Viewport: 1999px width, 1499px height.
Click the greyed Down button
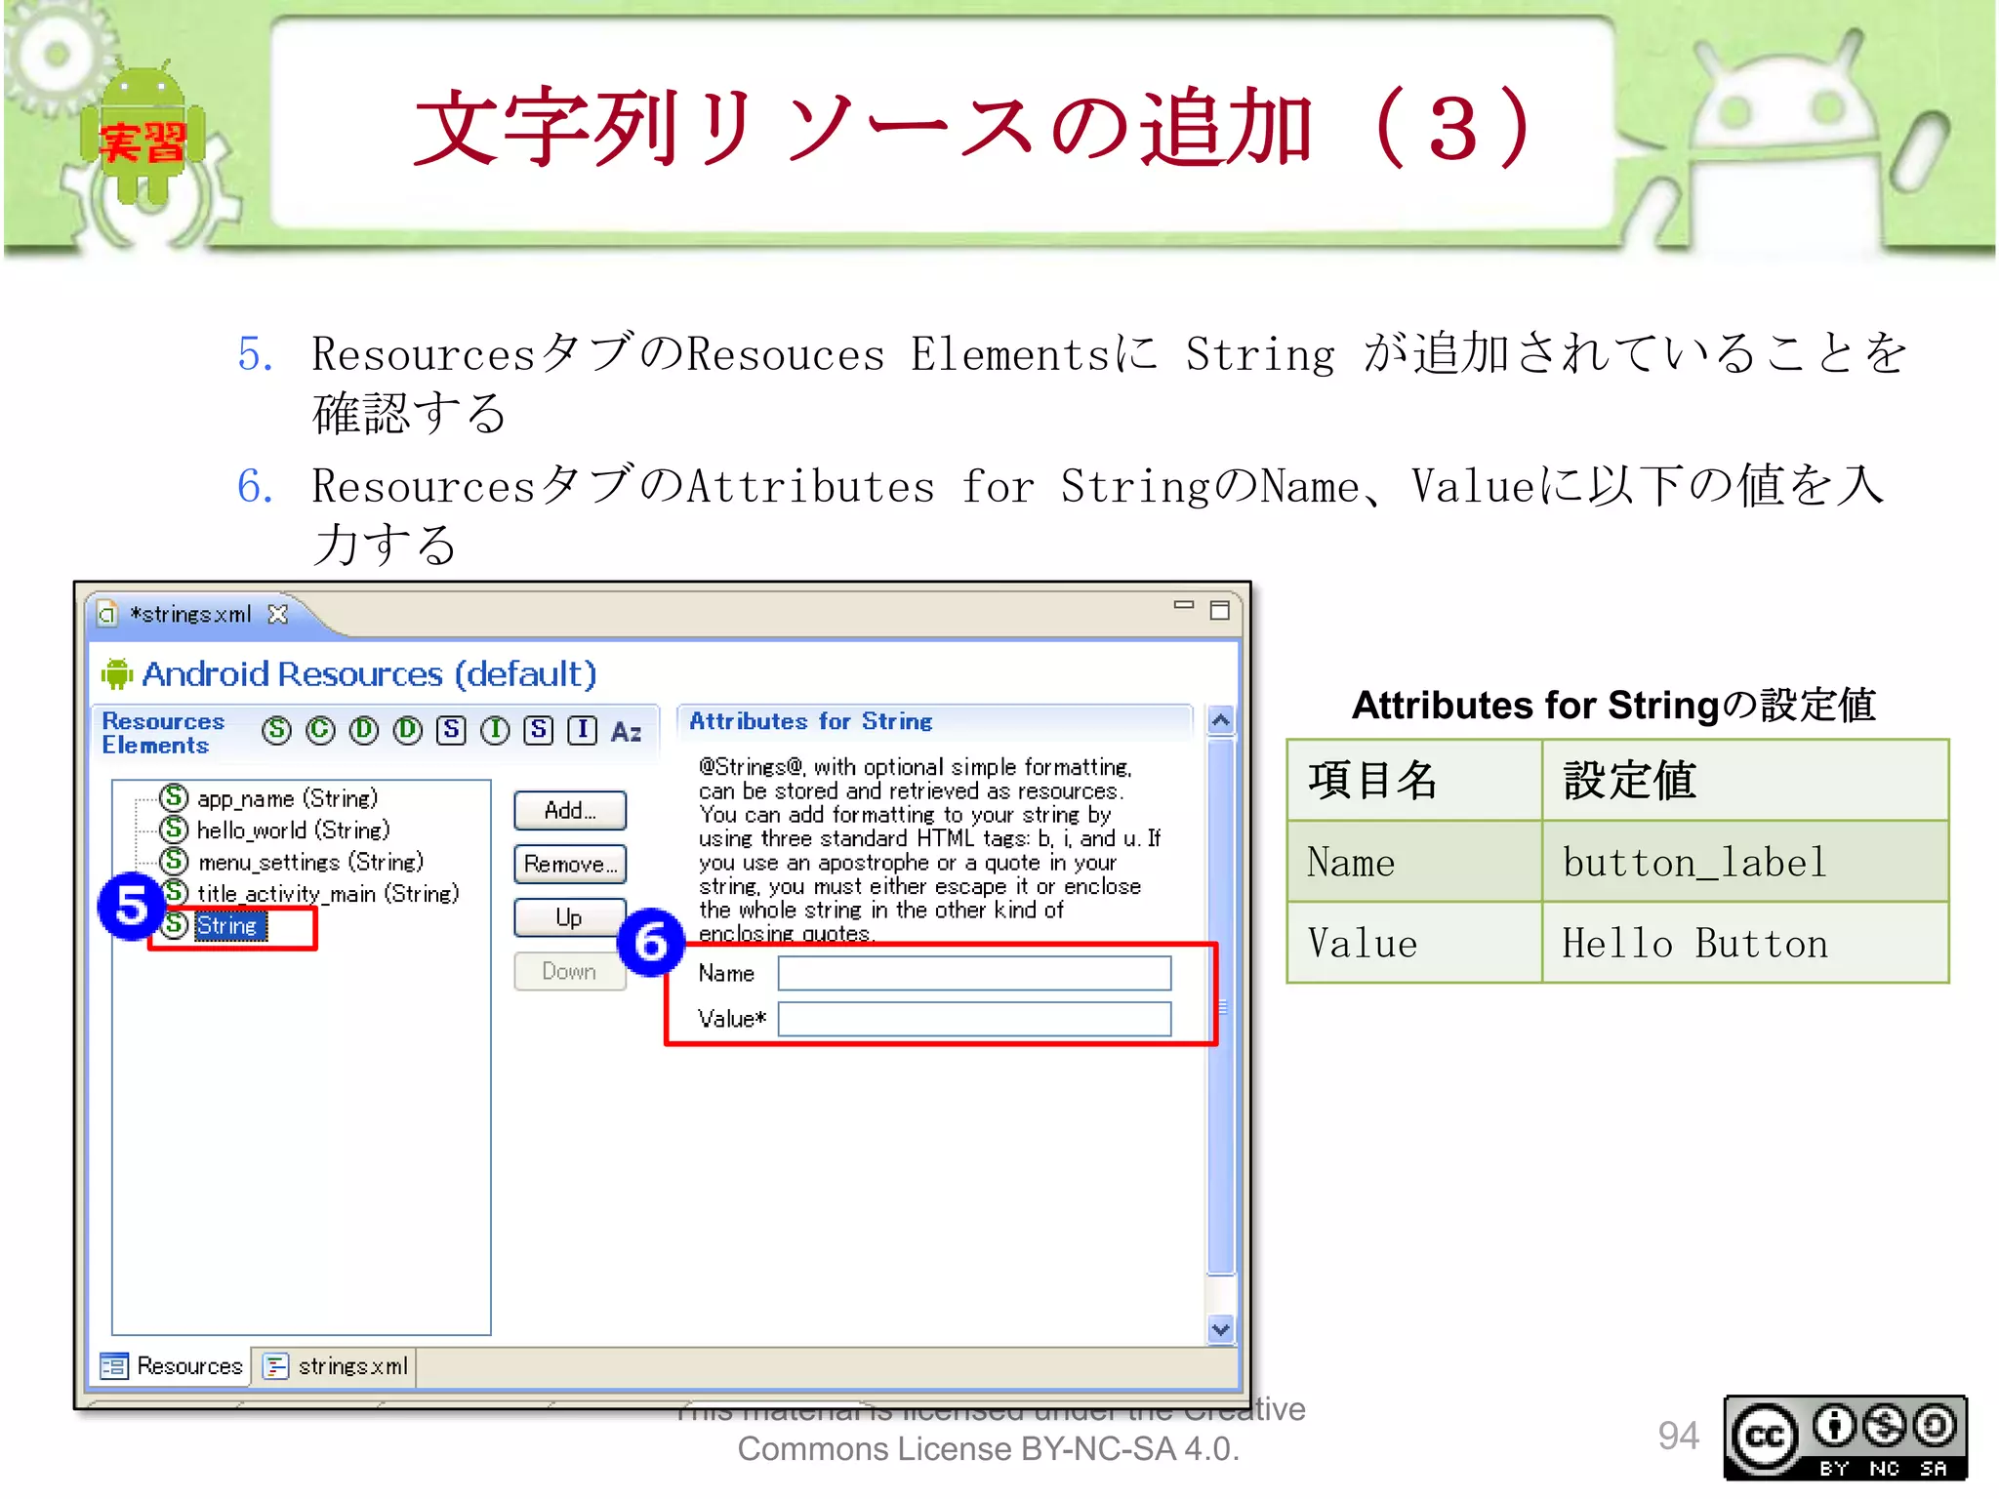pyautogui.click(x=570, y=971)
